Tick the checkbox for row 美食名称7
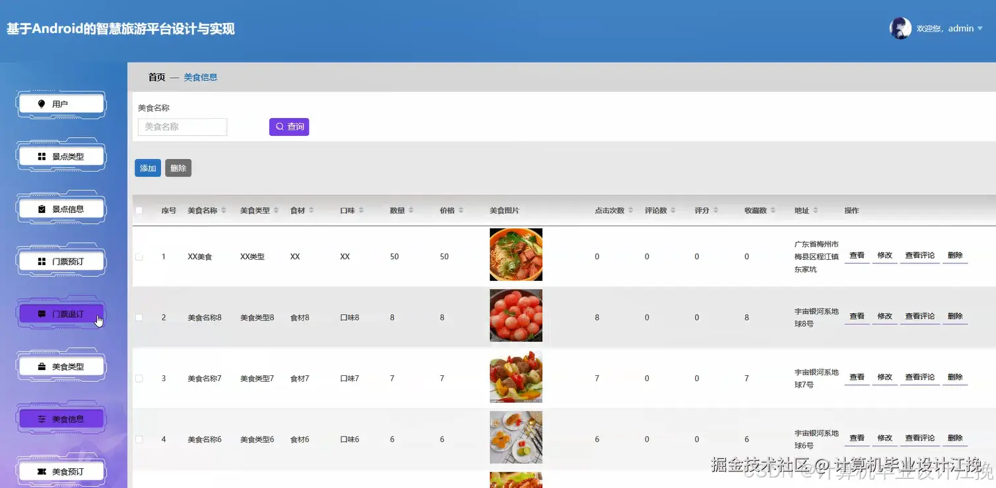The height and width of the screenshot is (488, 996). (x=139, y=379)
